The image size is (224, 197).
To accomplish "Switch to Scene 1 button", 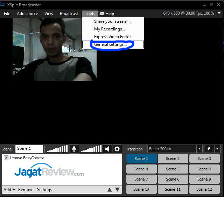I will click(141, 159).
